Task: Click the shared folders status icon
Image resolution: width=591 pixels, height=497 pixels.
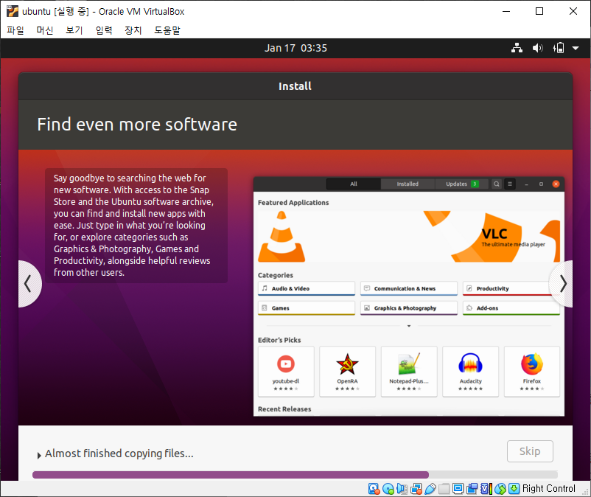Action: 444,489
